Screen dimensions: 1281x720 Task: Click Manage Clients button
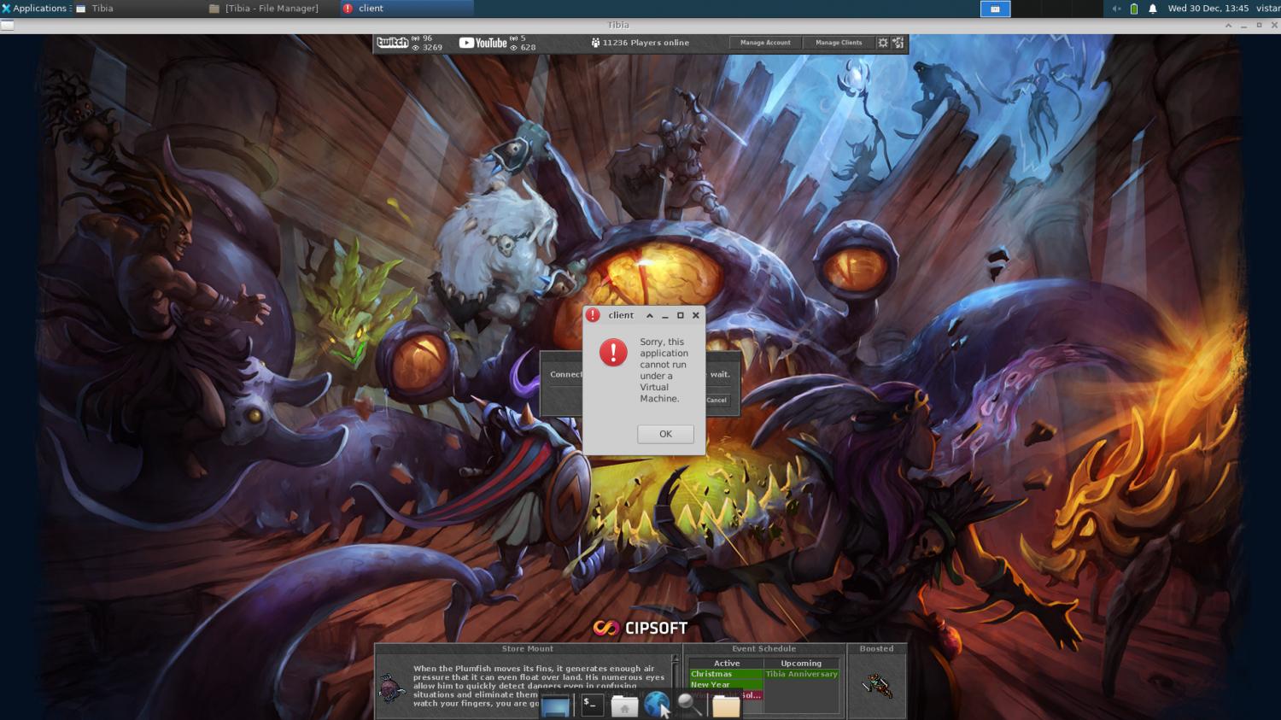[x=839, y=43]
